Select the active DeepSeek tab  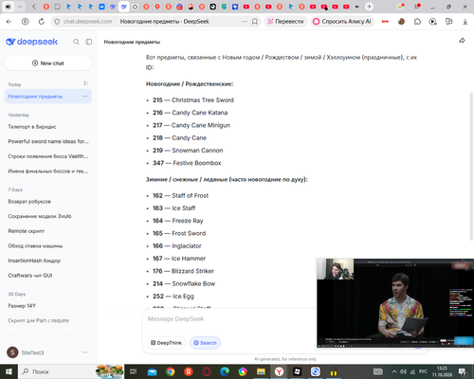124,7
